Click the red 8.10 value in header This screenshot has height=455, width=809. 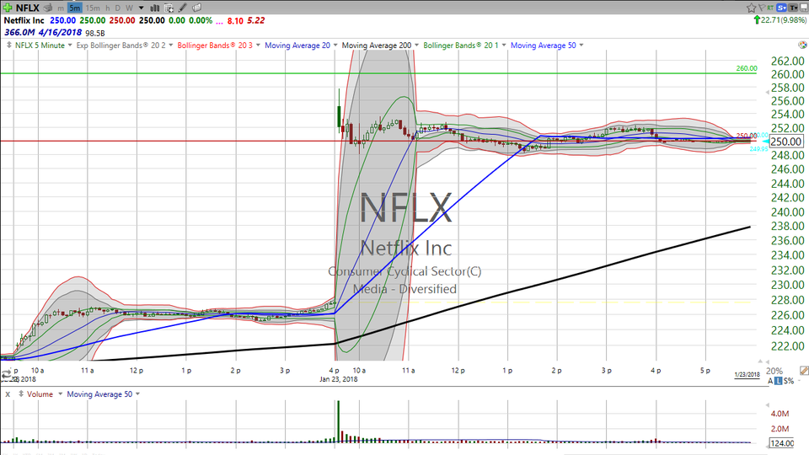235,20
